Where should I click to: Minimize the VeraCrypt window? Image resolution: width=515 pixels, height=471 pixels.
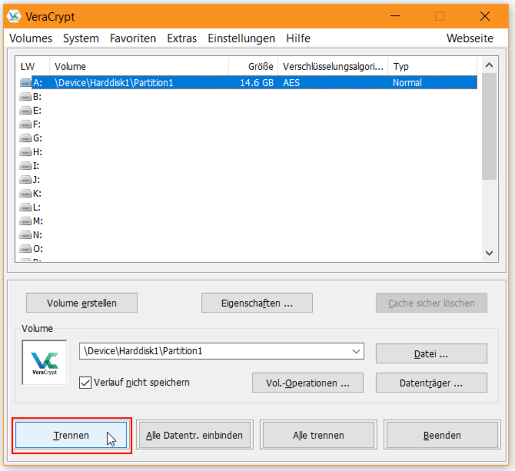(395, 16)
